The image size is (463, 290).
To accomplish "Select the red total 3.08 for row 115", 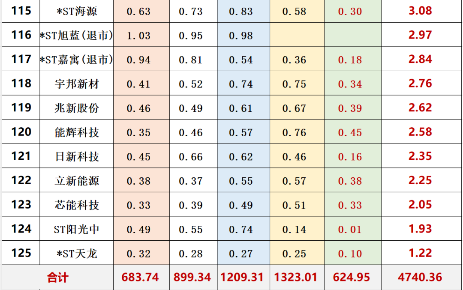I will [x=420, y=11].
